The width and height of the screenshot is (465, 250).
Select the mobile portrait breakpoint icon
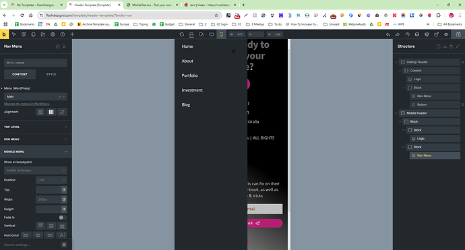click(221, 34)
